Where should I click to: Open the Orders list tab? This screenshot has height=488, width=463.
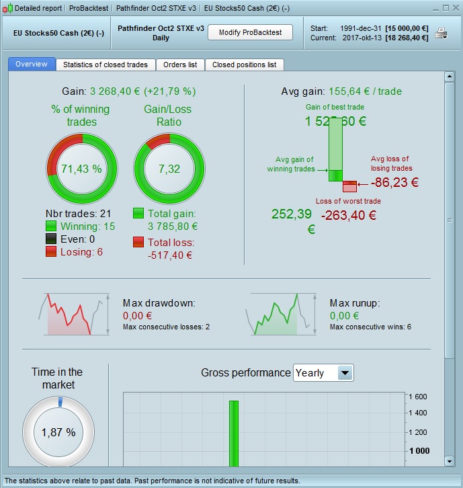coord(180,65)
